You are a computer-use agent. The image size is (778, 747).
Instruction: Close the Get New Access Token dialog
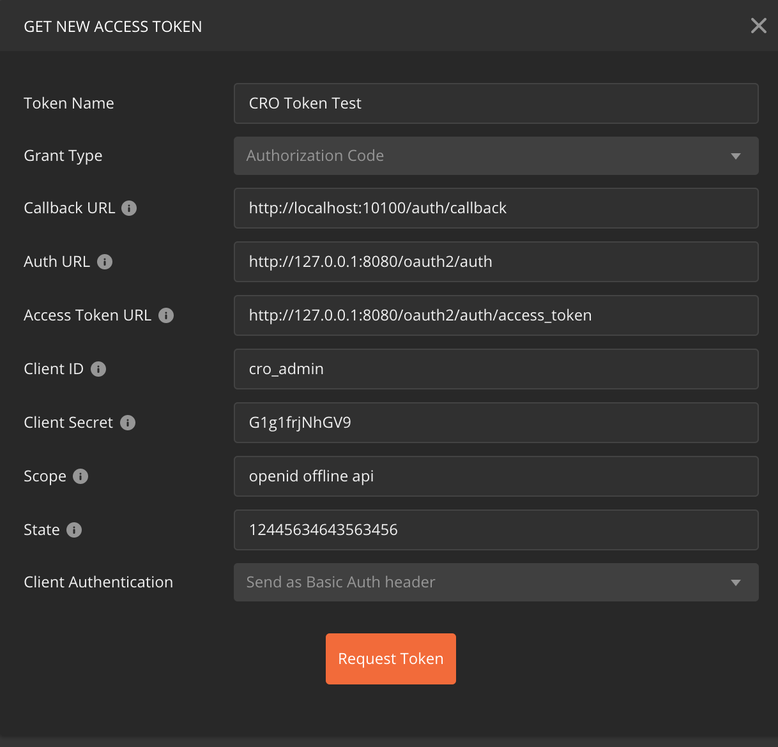[x=758, y=26]
